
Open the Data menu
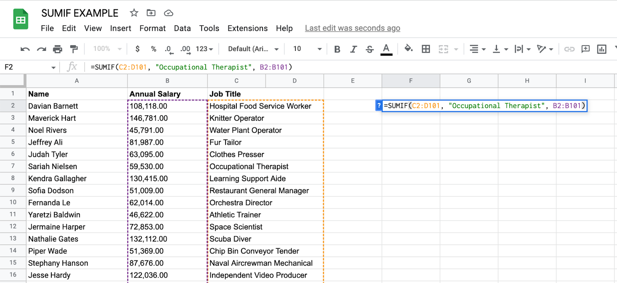coord(182,28)
